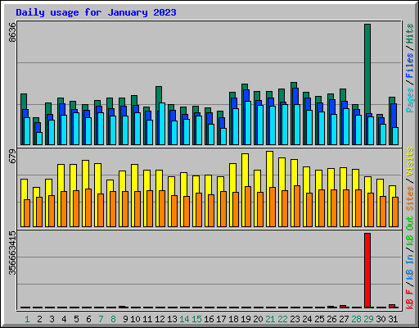Click day label 25 on x-axis
Viewport: 419px width, 328px height.
pyautogui.click(x=319, y=319)
